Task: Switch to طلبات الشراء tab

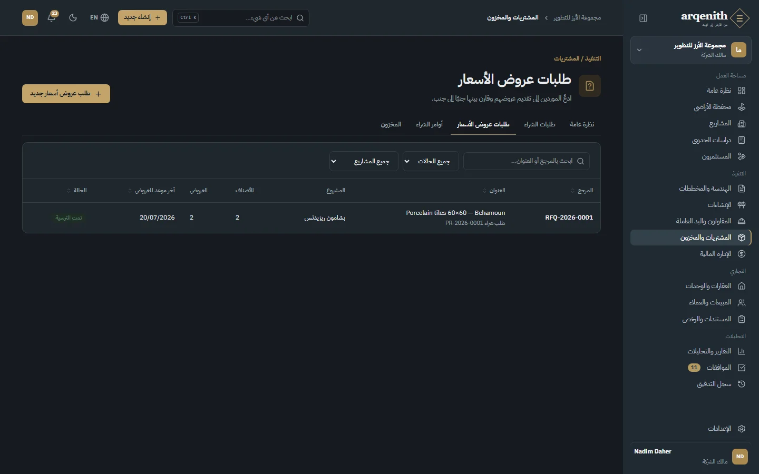Action: click(x=540, y=124)
